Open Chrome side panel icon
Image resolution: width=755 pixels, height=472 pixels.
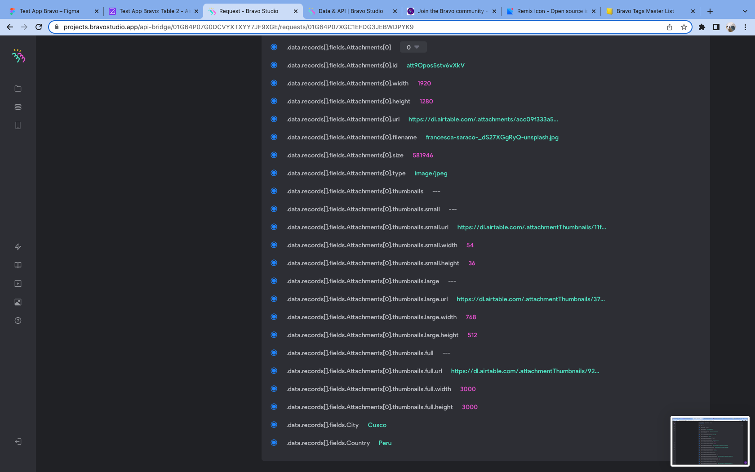click(x=716, y=27)
